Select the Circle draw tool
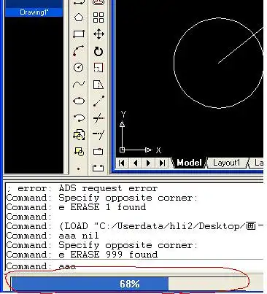Viewport: 267px width, 294px height. click(x=79, y=67)
